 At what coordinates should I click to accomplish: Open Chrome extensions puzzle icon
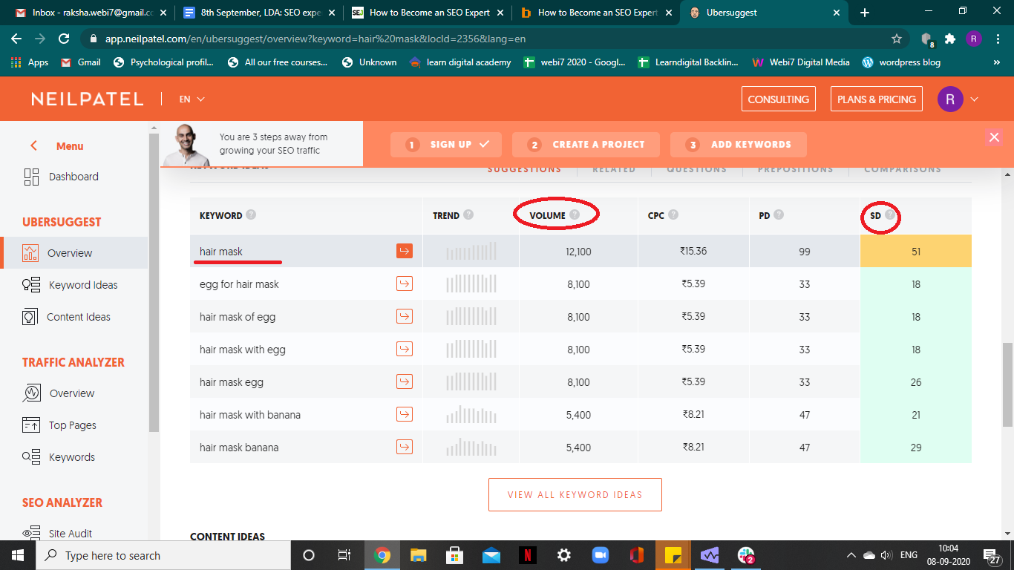point(949,39)
